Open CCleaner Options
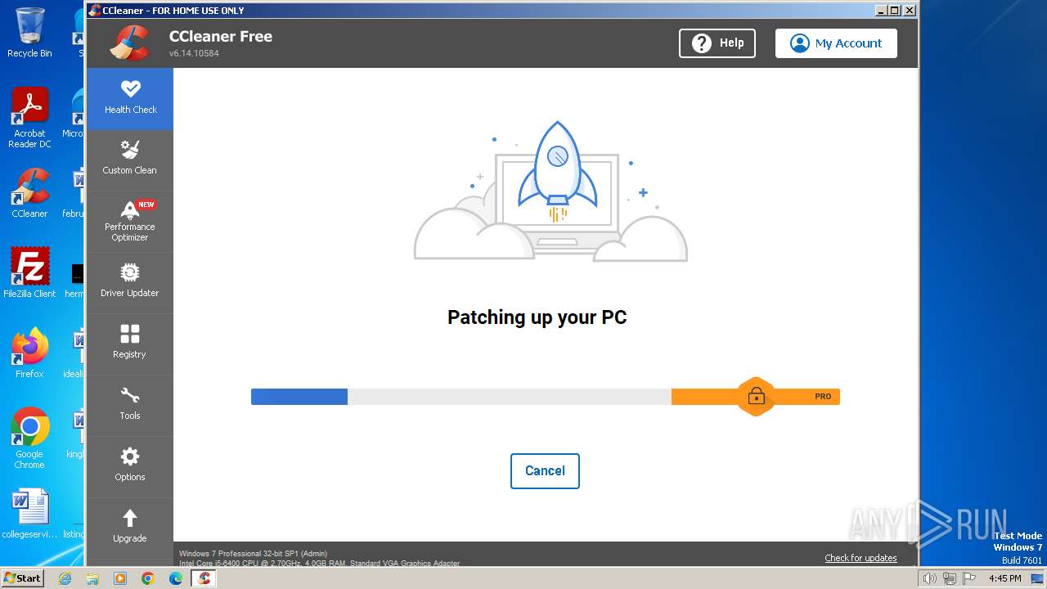 [x=130, y=466]
